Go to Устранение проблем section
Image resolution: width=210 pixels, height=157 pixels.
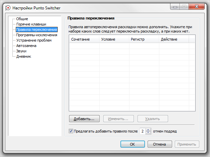coord(34,40)
